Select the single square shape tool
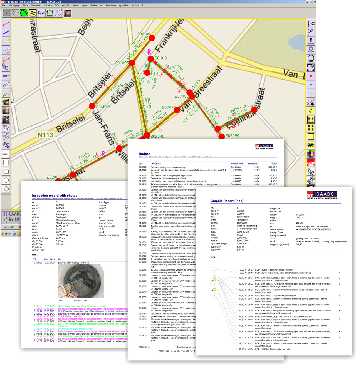Screen dimensions: 356x366 [6, 163]
